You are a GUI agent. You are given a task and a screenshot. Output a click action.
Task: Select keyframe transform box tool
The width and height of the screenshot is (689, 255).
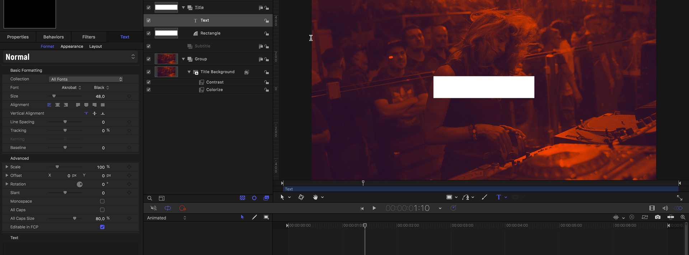pos(266,217)
